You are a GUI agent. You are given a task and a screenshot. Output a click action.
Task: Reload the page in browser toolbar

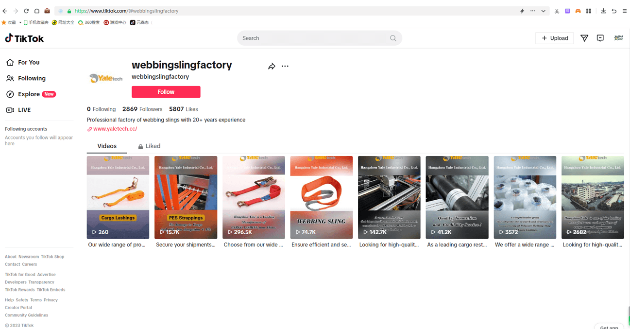[26, 11]
